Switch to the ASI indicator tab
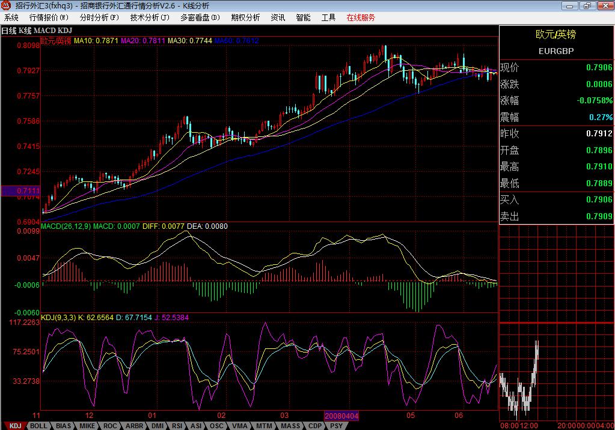The width and height of the screenshot is (615, 430). coord(196,426)
